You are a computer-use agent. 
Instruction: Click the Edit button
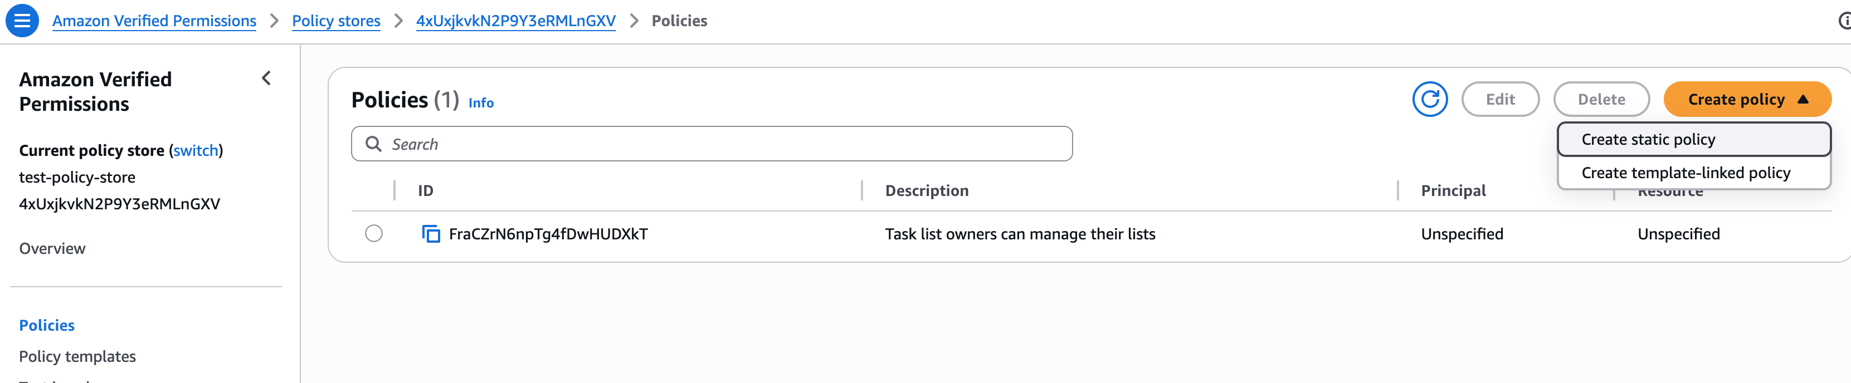point(1499,100)
